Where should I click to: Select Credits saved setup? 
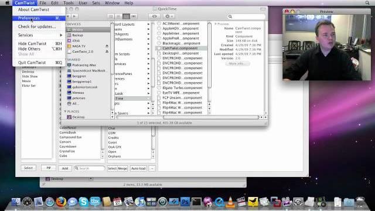113,138
